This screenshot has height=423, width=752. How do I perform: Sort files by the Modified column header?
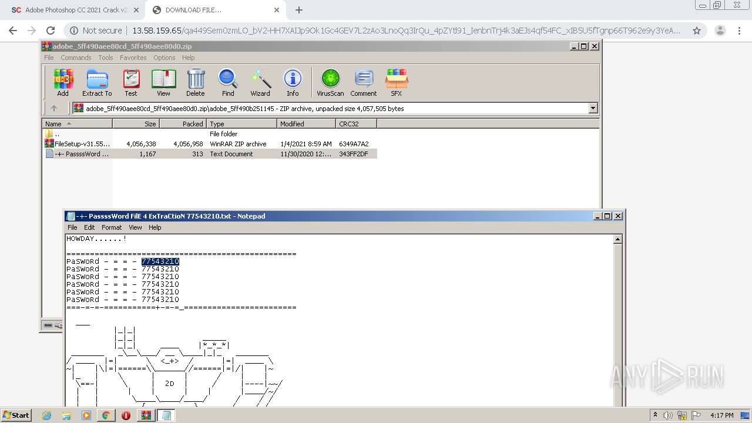(306, 123)
